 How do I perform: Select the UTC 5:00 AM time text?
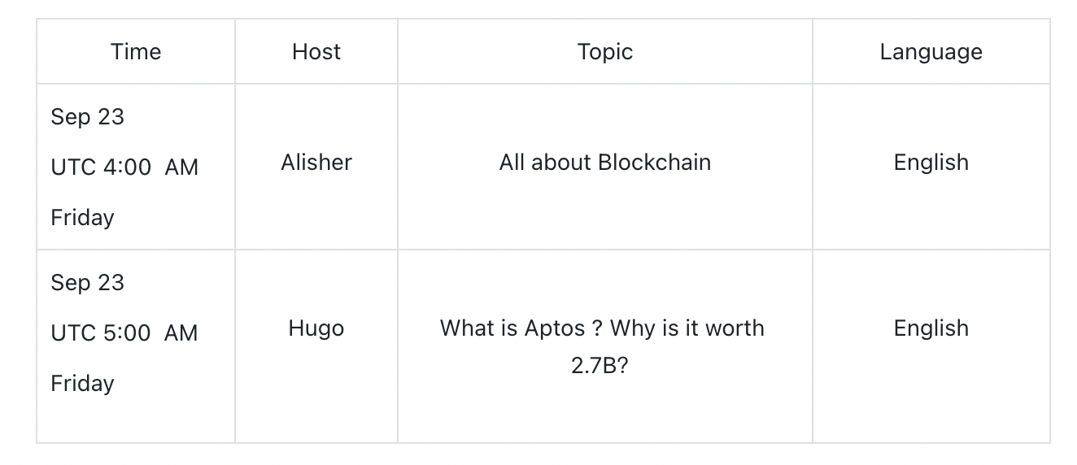[x=124, y=333]
